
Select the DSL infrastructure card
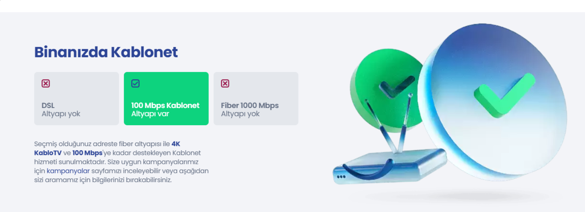pyautogui.click(x=76, y=98)
